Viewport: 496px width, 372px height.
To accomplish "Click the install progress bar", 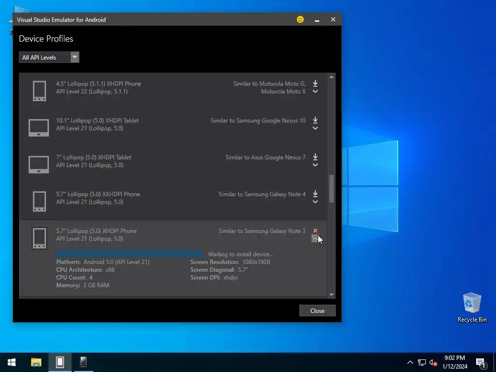I will 129,254.
